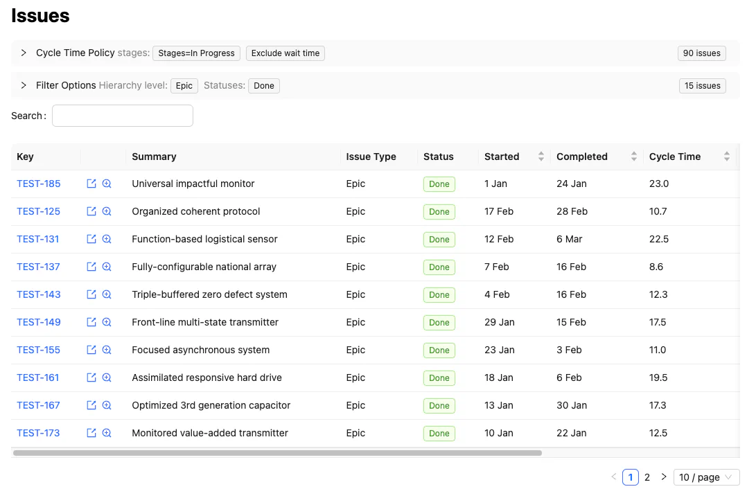Go to previous page arrow
Image resolution: width=747 pixels, height=489 pixels.
tap(614, 477)
